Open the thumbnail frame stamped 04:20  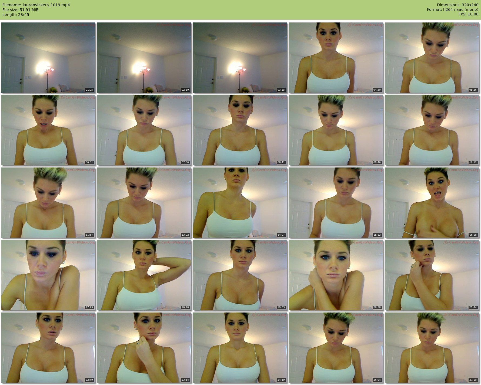[x=336, y=58]
